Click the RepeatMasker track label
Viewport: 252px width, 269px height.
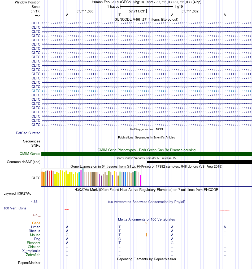point(29,263)
